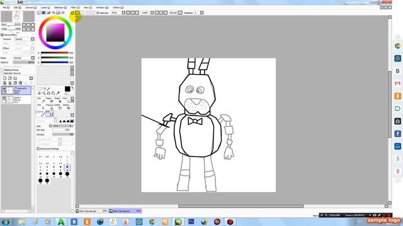
Task: Hide the Linework1 layer eye
Action: (4, 89)
